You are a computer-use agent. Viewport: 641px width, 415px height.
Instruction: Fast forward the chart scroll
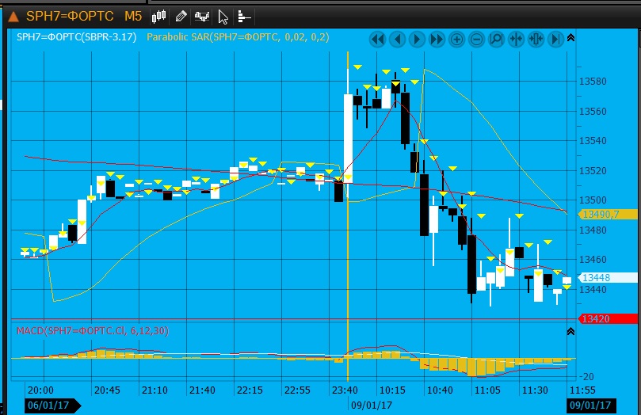437,38
